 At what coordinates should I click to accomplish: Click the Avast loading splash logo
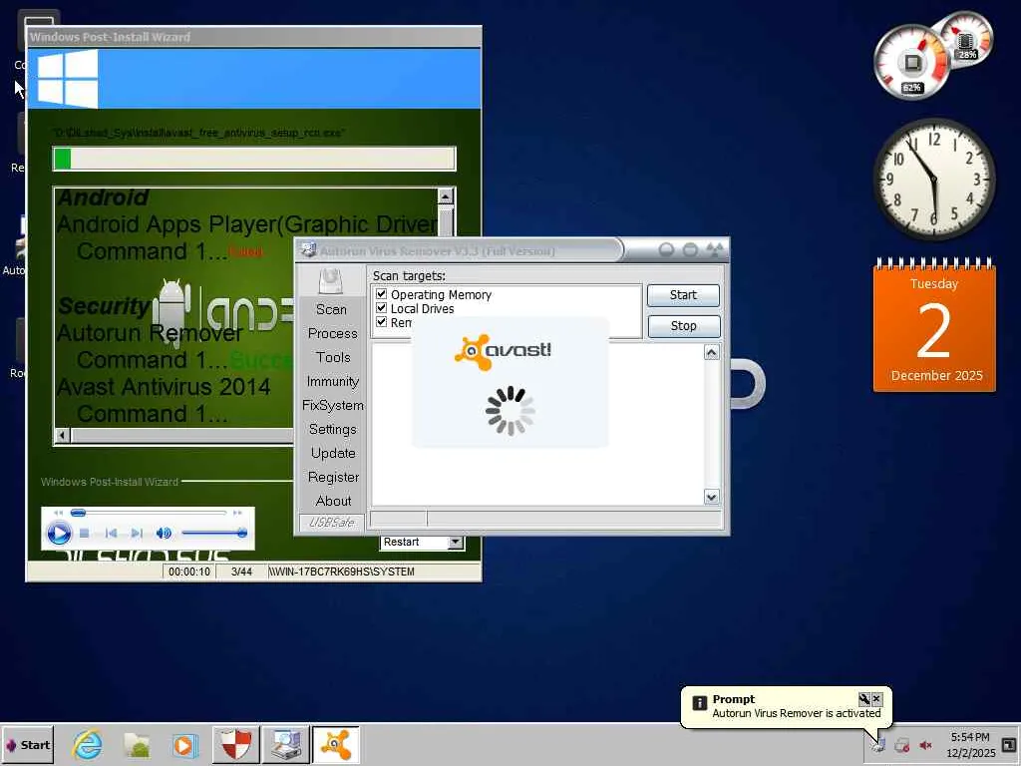click(x=503, y=351)
